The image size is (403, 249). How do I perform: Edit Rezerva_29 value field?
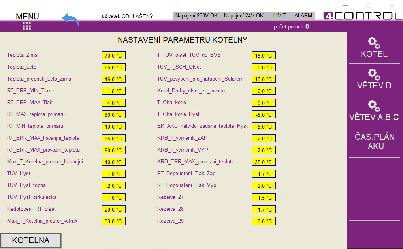pos(264,221)
